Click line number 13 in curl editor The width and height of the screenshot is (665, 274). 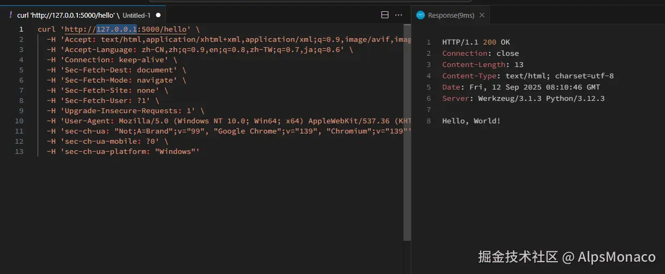click(x=19, y=151)
